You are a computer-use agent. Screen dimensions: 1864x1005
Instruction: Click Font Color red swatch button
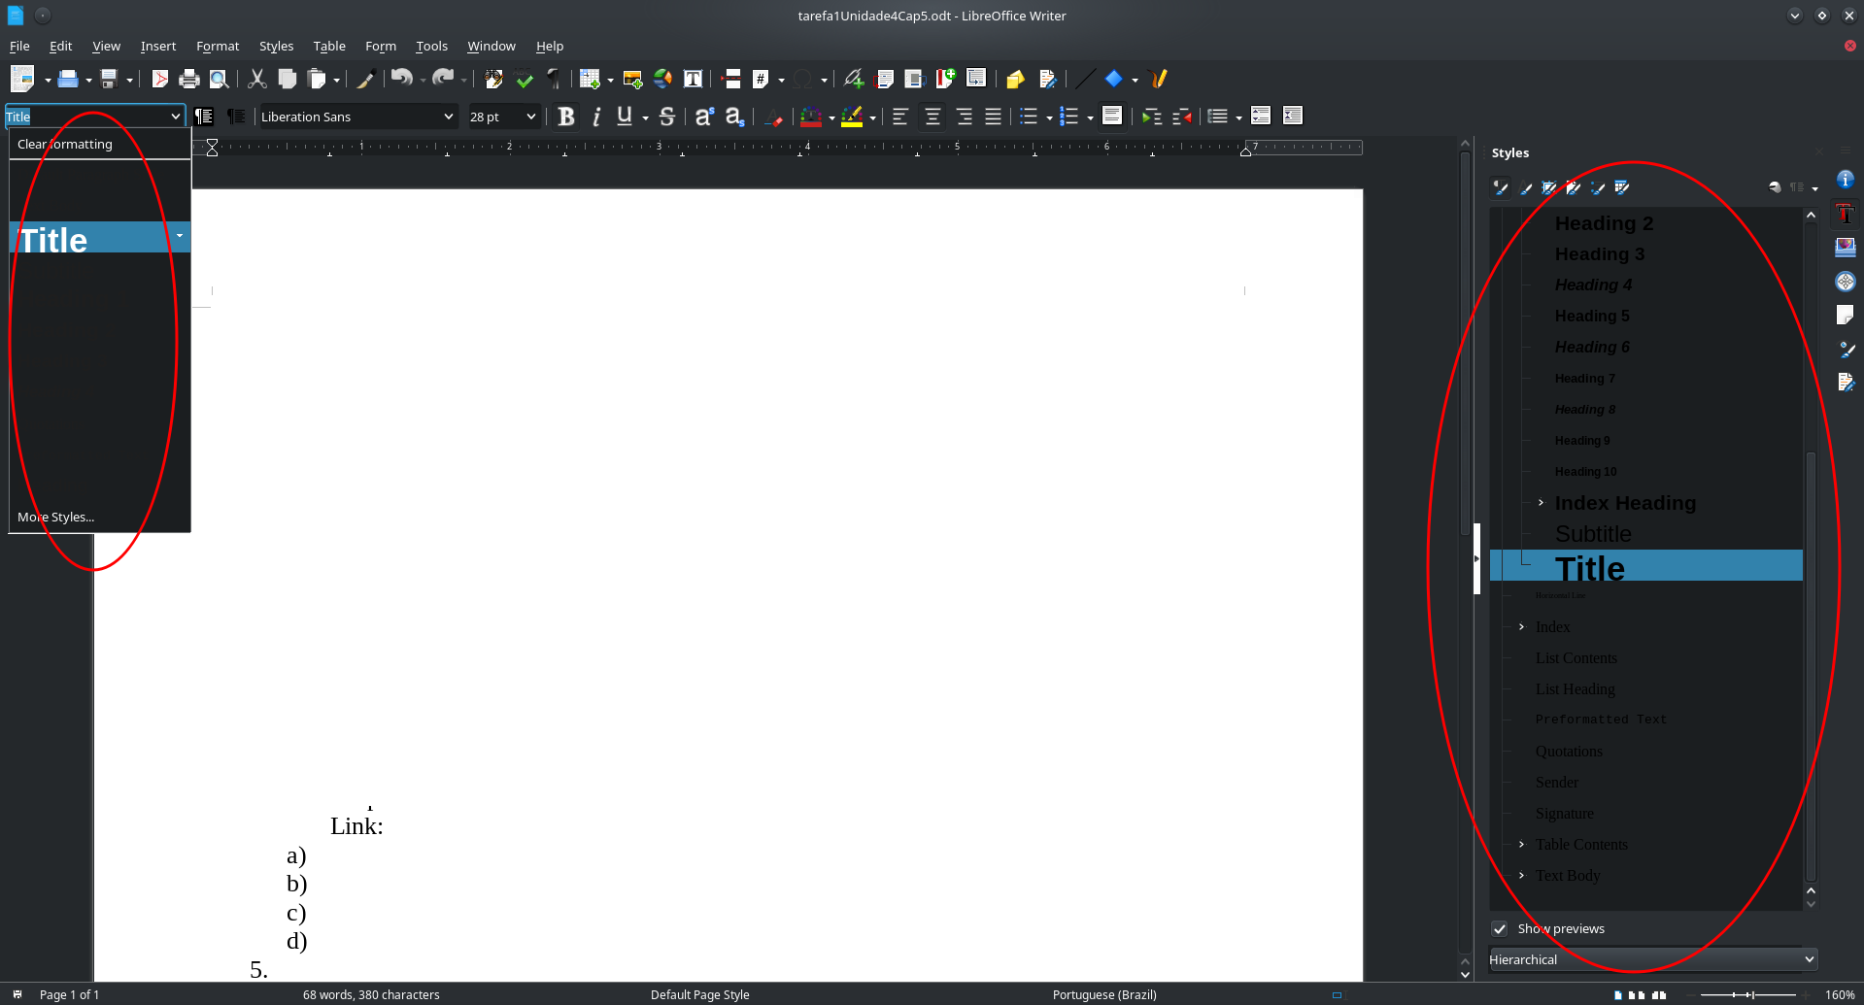(x=811, y=117)
